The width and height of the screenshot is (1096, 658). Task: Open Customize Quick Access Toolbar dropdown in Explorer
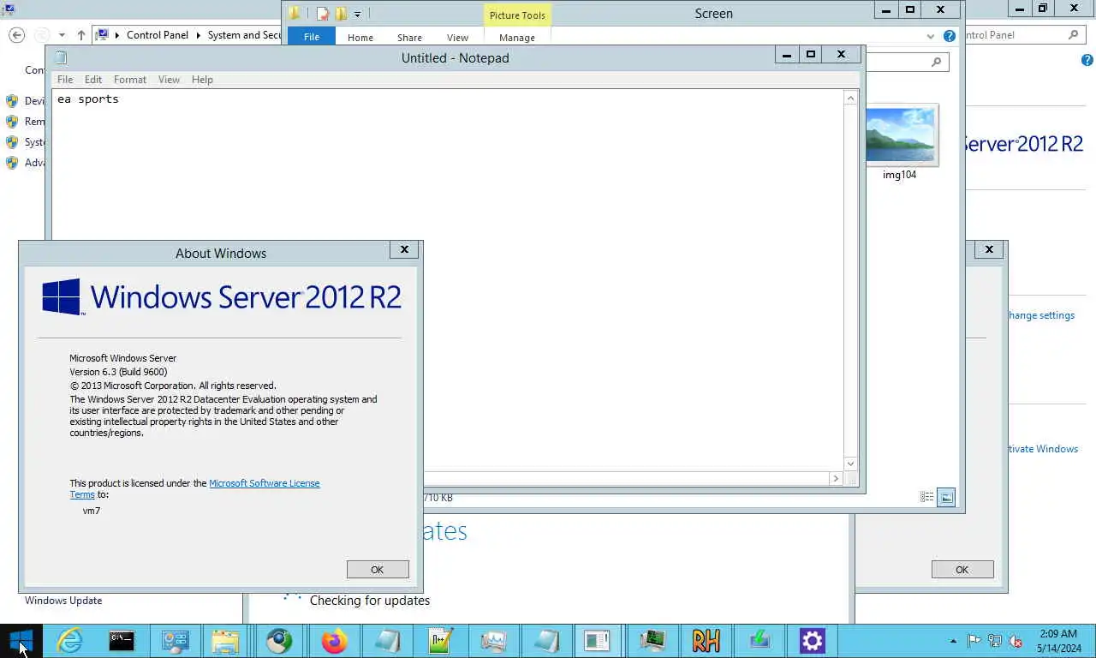click(x=358, y=14)
